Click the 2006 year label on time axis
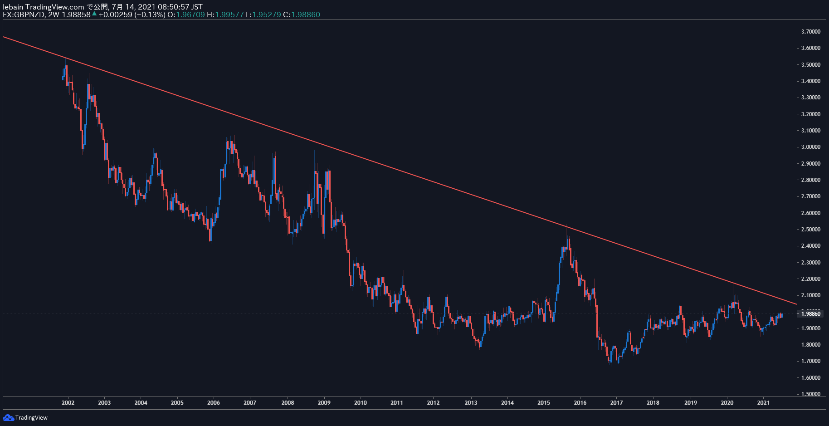The image size is (829, 426). pyautogui.click(x=214, y=403)
